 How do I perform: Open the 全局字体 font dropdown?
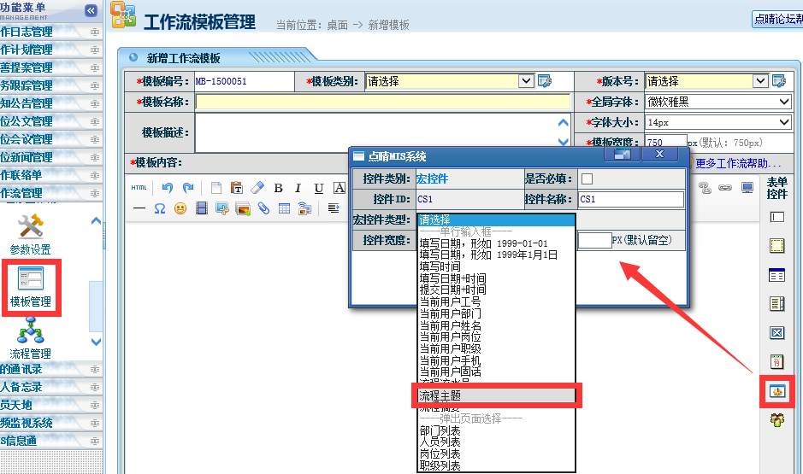coord(784,102)
